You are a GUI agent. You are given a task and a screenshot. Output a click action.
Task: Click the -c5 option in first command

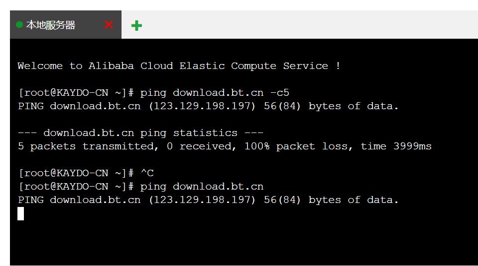pos(279,93)
